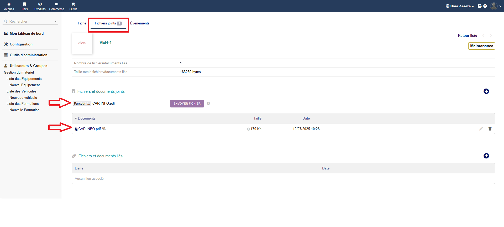Open the help question mark icon
This screenshot has height=227, width=504.
click(485, 6)
